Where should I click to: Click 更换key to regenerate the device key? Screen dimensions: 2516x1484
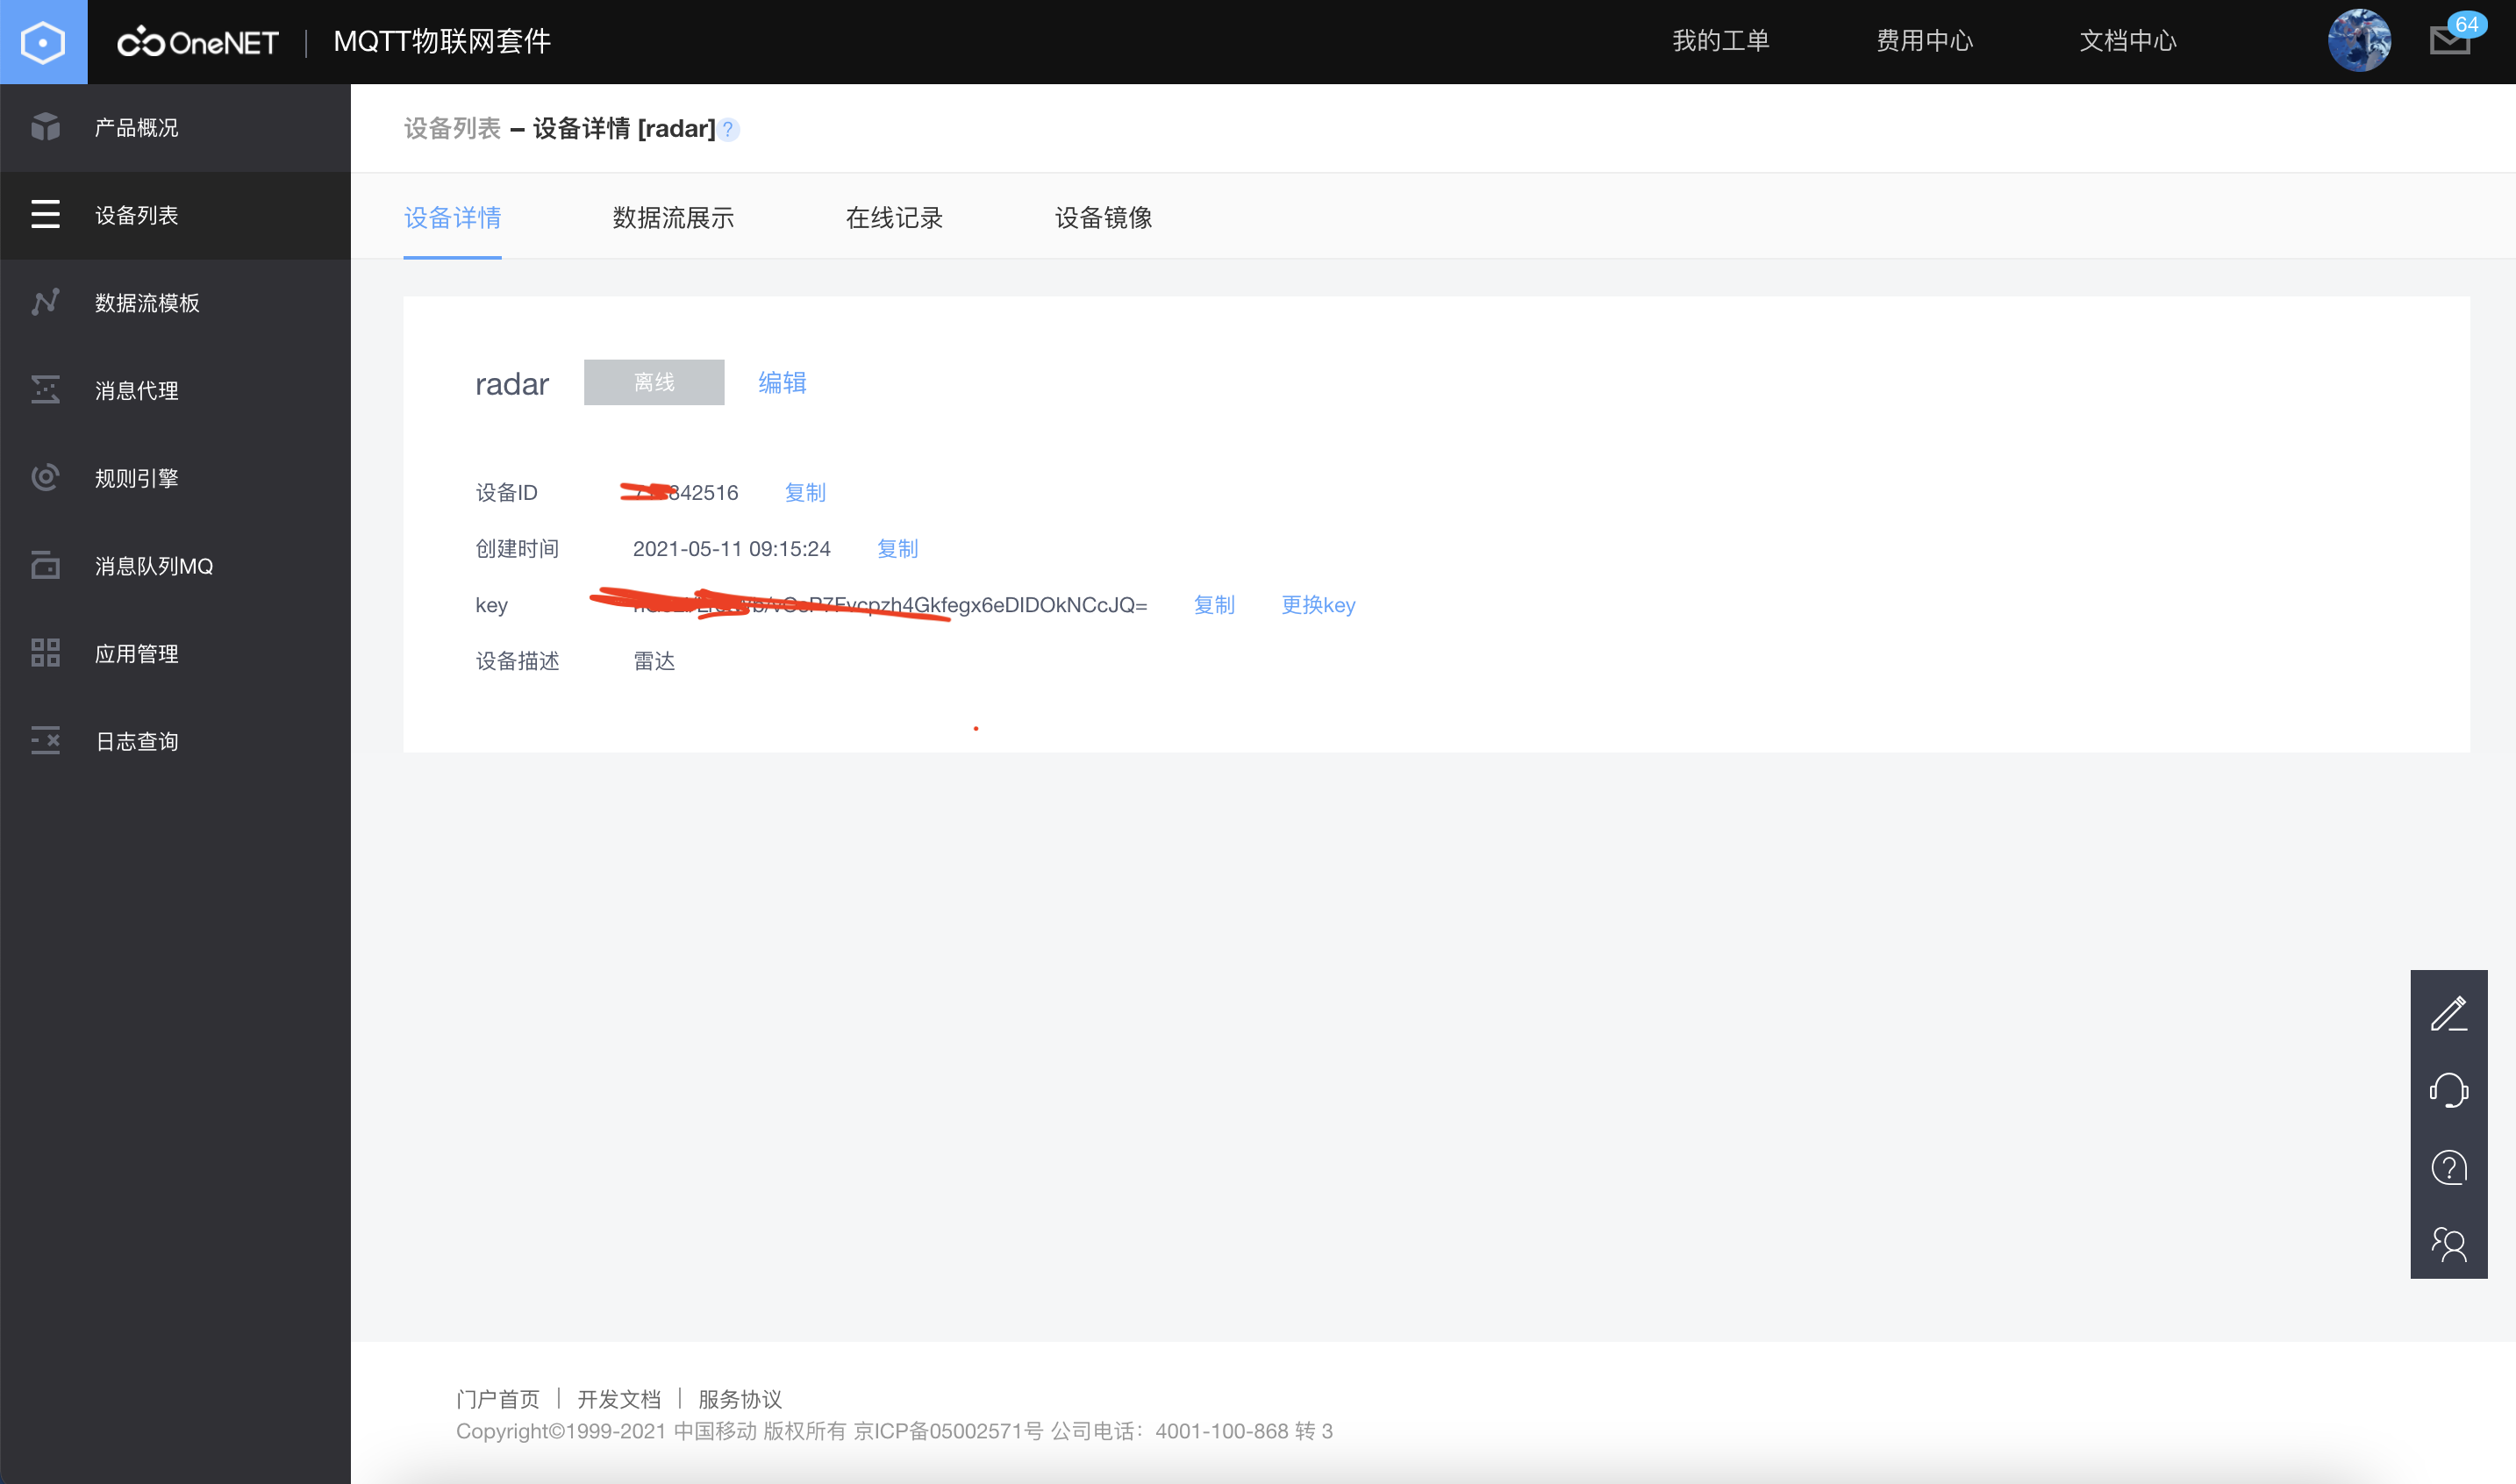(1317, 605)
